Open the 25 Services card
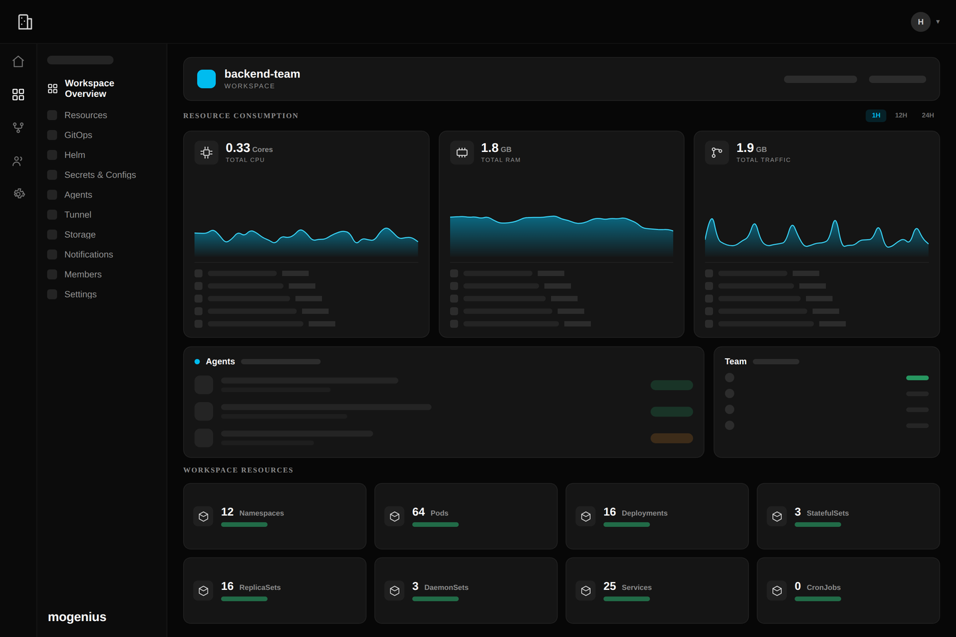956x637 pixels. (657, 591)
